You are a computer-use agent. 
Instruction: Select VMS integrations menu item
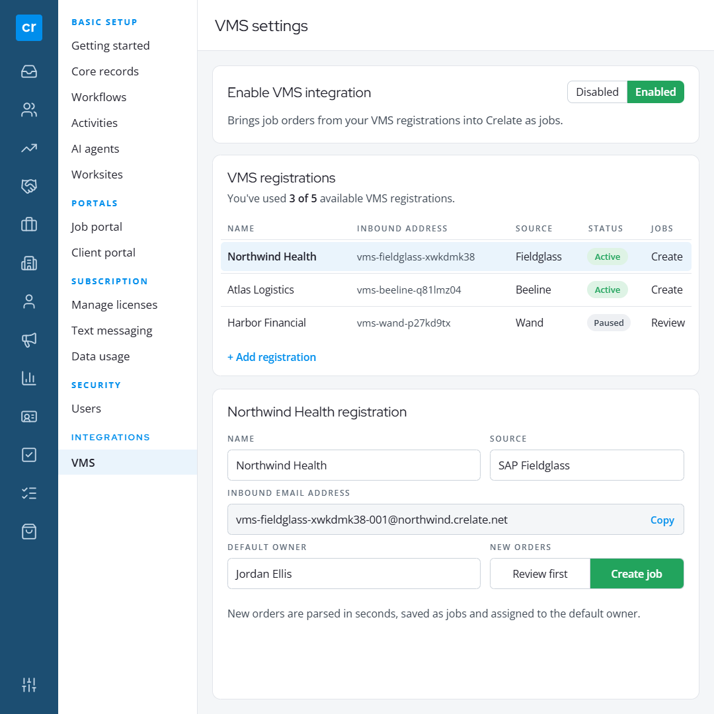point(128,463)
